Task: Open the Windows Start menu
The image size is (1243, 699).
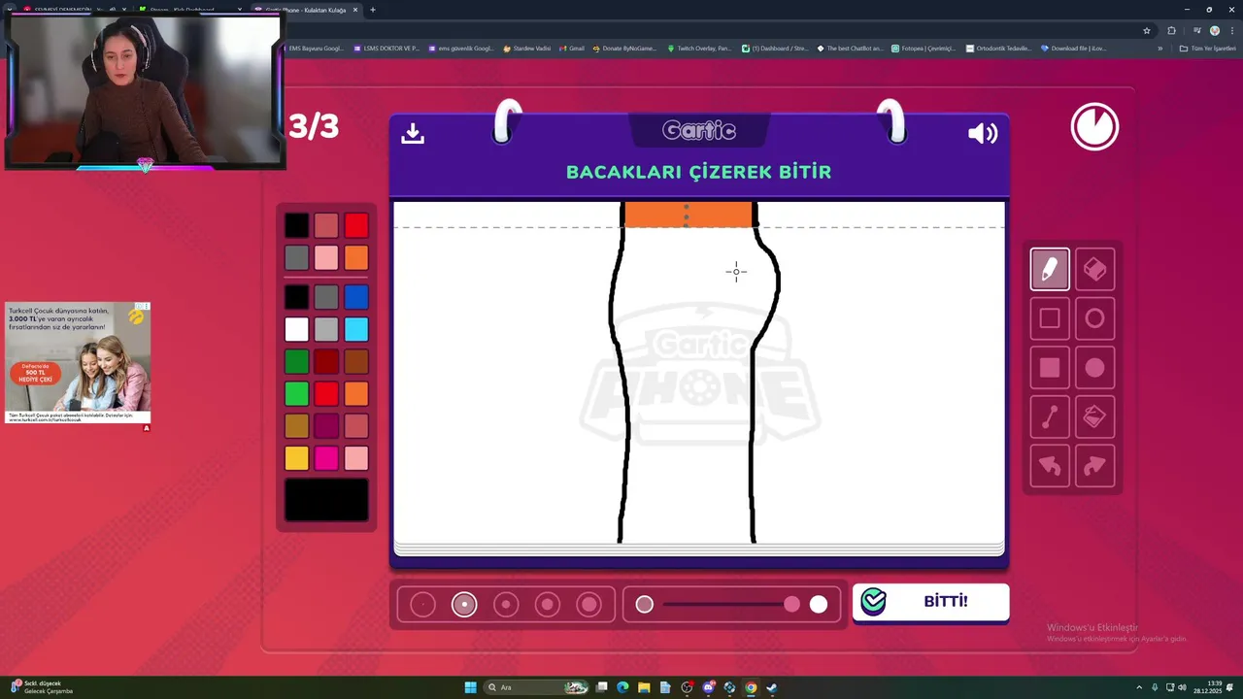Action: coord(470,687)
